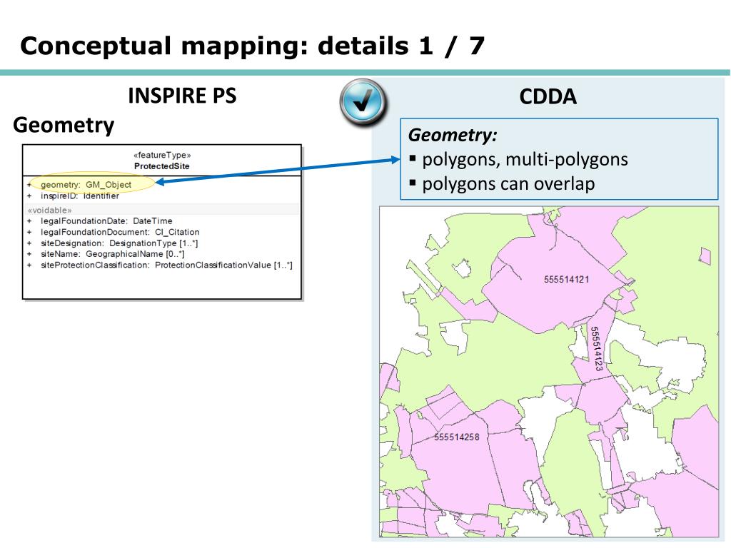Select 'legalFoundationDate: DateTime' attribute
Screen dimensions: 731x548
point(106,221)
